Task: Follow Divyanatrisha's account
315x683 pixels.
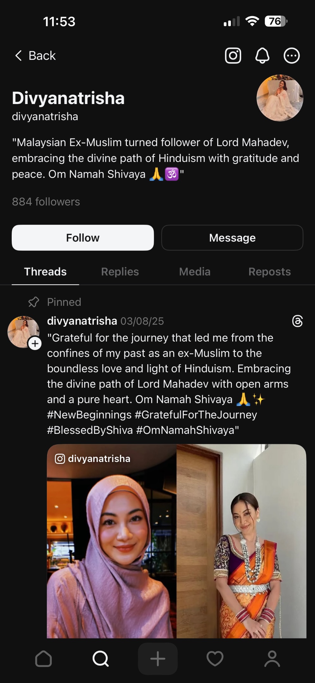Action: tap(83, 238)
